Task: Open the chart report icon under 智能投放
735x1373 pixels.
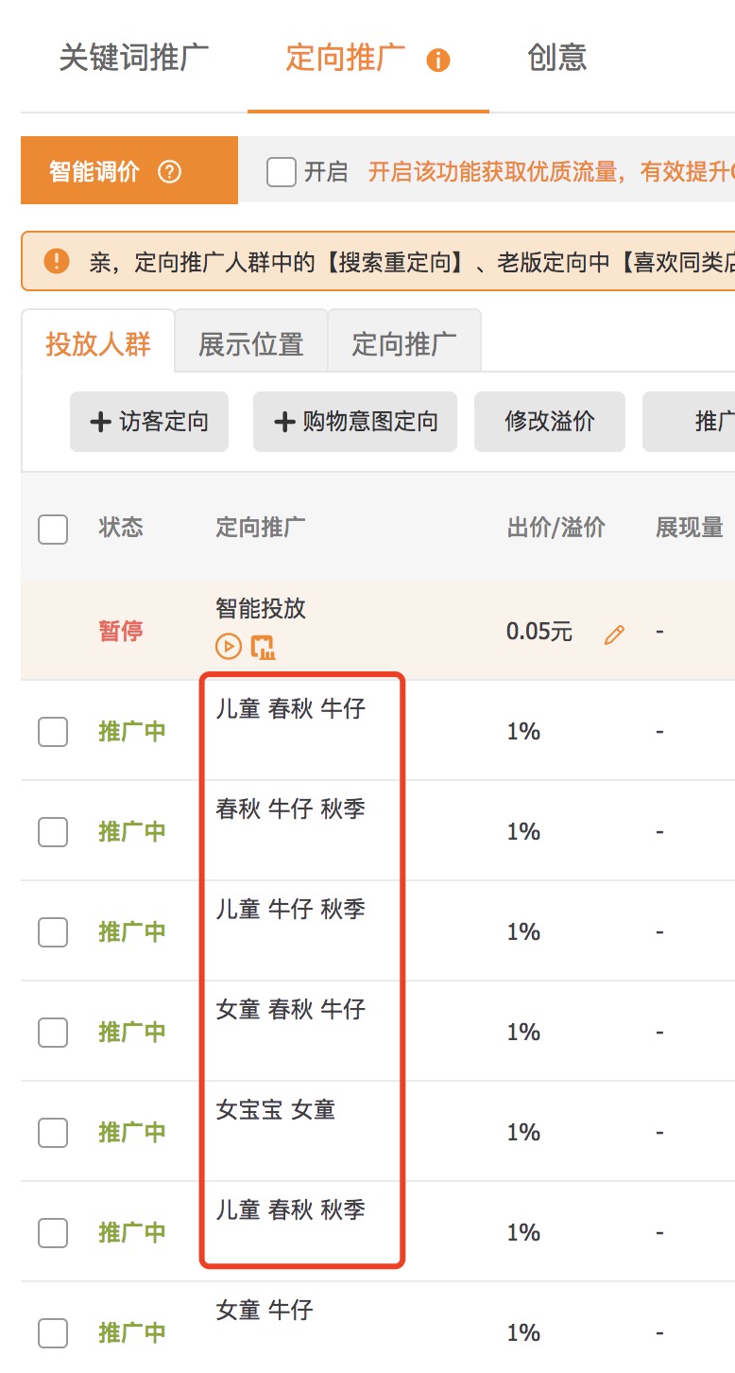Action: pos(262,647)
